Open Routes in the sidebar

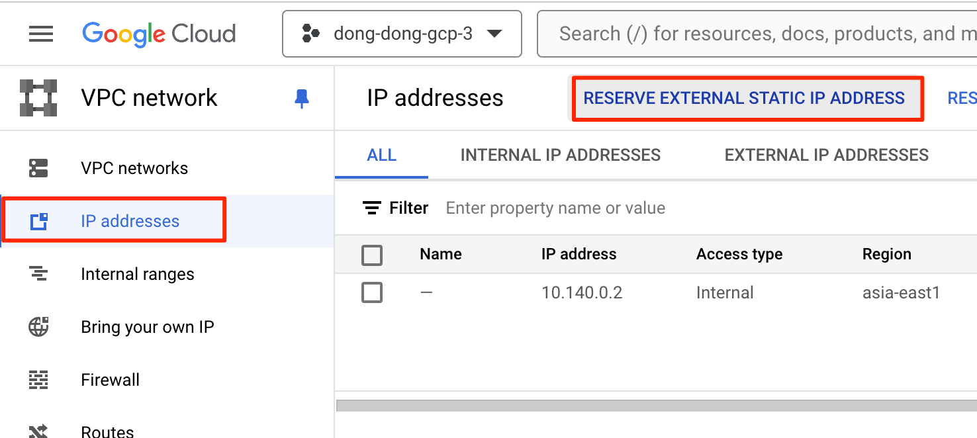[107, 431]
